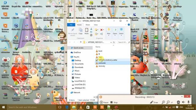
Task: Click the red Delete X icon
Action: tap(101, 30)
